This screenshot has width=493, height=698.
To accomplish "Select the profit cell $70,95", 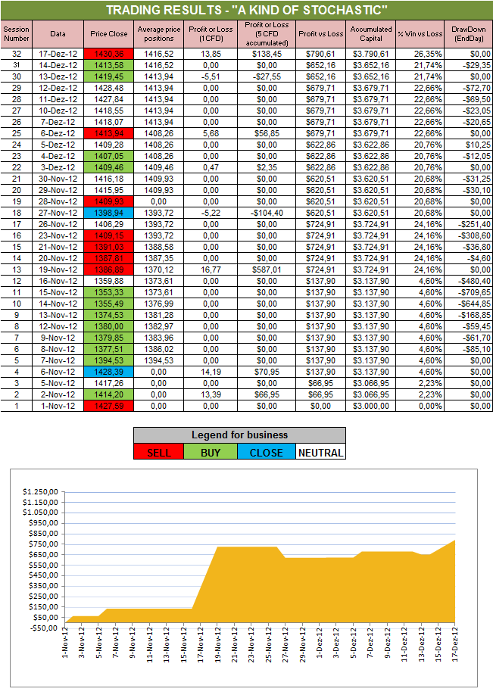I will (x=267, y=372).
